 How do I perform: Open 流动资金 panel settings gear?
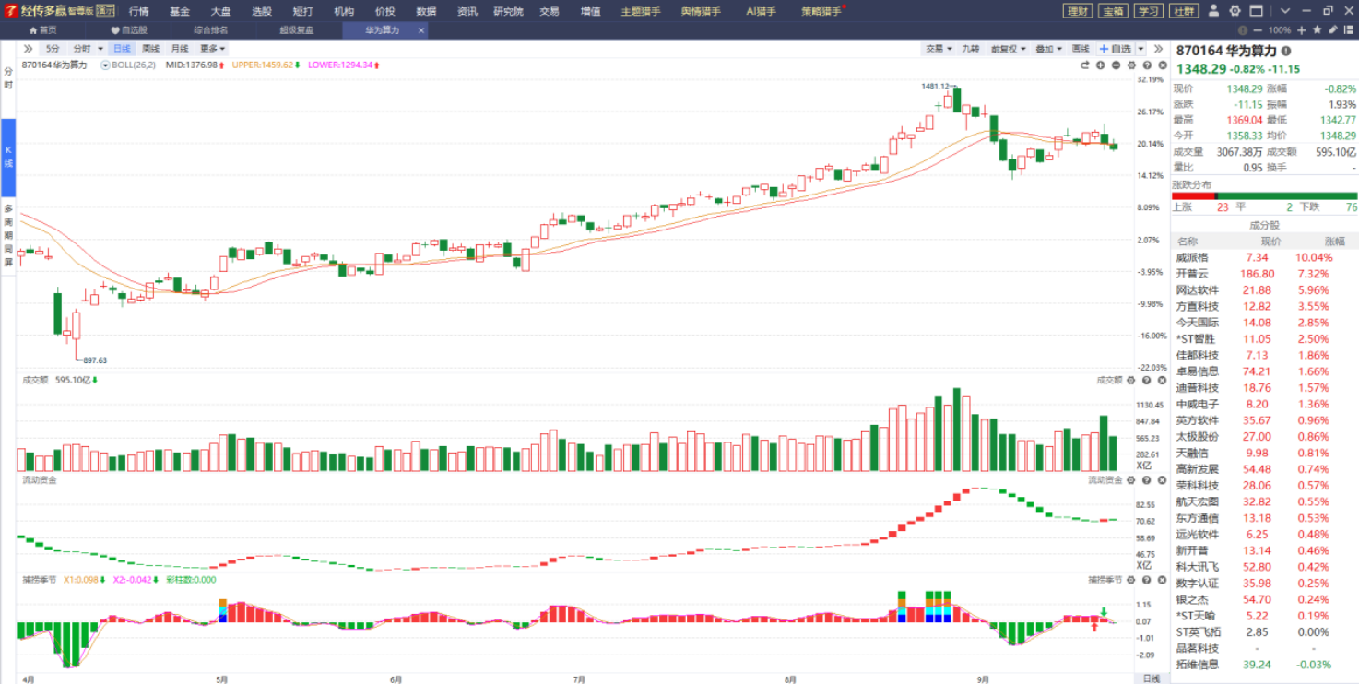coord(1131,479)
